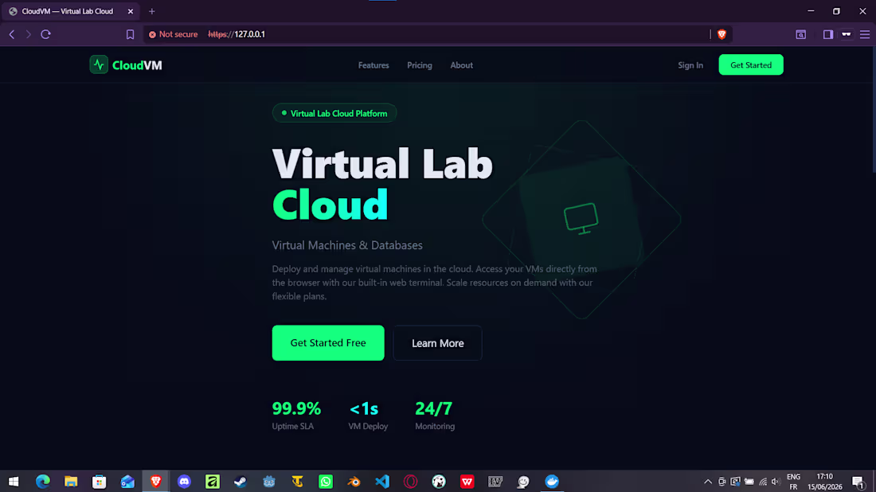The height and width of the screenshot is (492, 876).
Task: Click the 24/7 Monitoring stat
Action: tap(435, 416)
